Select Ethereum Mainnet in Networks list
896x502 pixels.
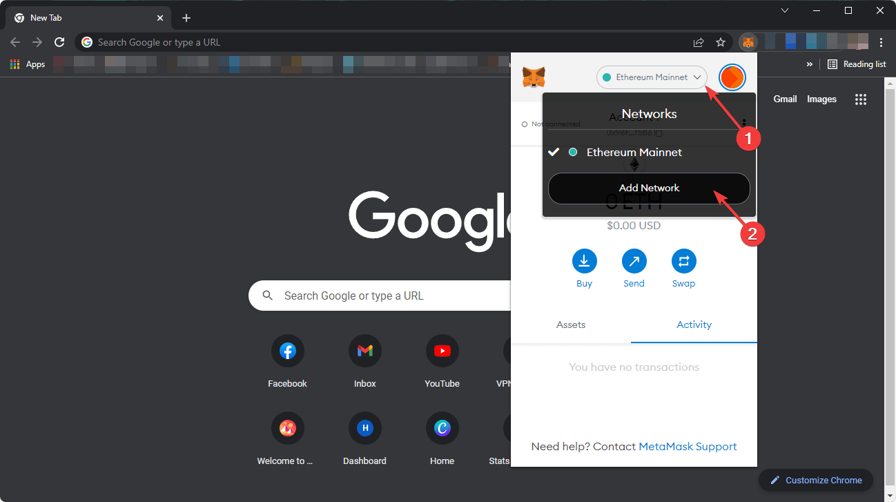coord(649,152)
